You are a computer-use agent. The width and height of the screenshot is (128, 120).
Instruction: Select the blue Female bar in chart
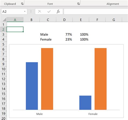(x=85, y=103)
